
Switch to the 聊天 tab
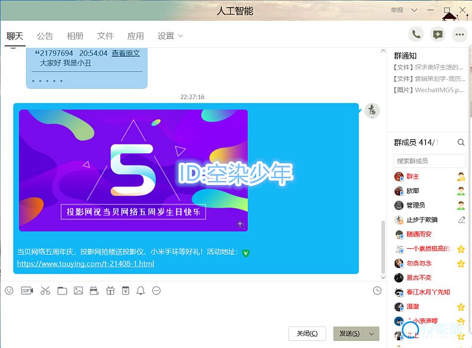15,36
